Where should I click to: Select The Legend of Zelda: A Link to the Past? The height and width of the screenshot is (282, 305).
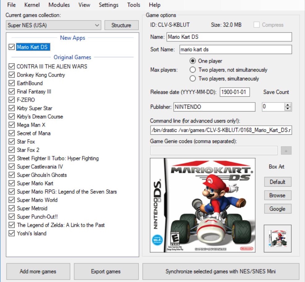click(61, 225)
